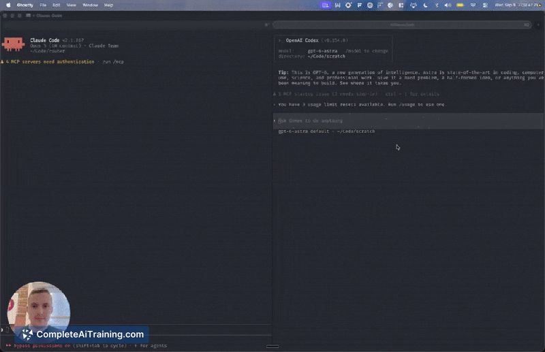545x352 pixels.
Task: Click the Claude Code window title text
Action: click(49, 16)
